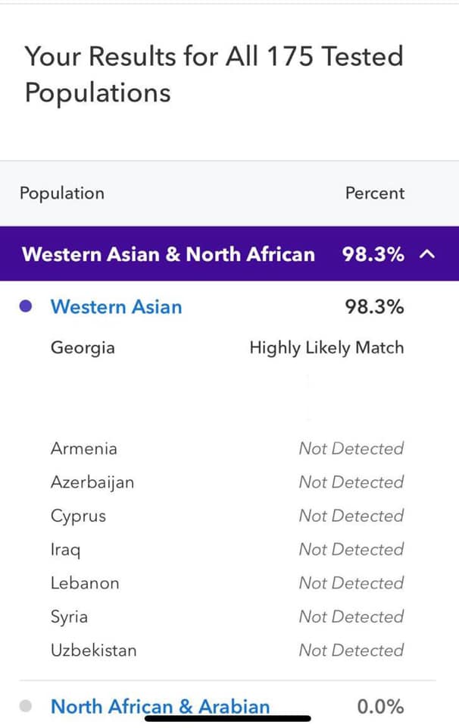Viewport: 459px width, 728px height.
Task: Click the Results for All 175 Populations heading
Action: point(214,74)
